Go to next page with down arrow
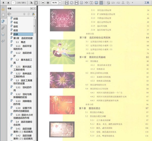152x141 pixels. (8, 3)
